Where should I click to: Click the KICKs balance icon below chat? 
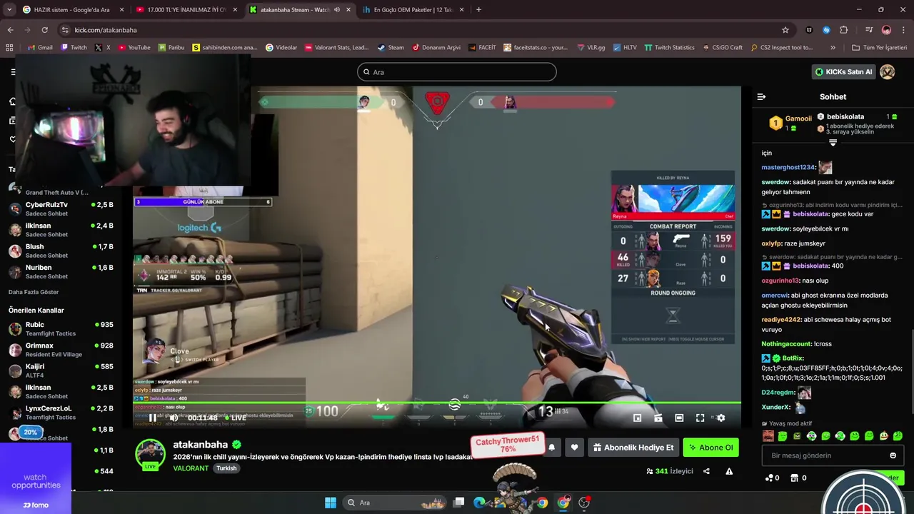click(x=770, y=478)
